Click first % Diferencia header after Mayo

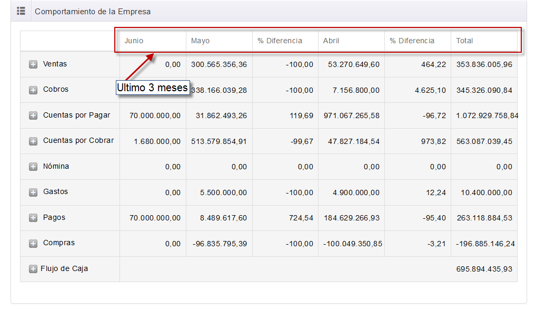click(x=280, y=41)
